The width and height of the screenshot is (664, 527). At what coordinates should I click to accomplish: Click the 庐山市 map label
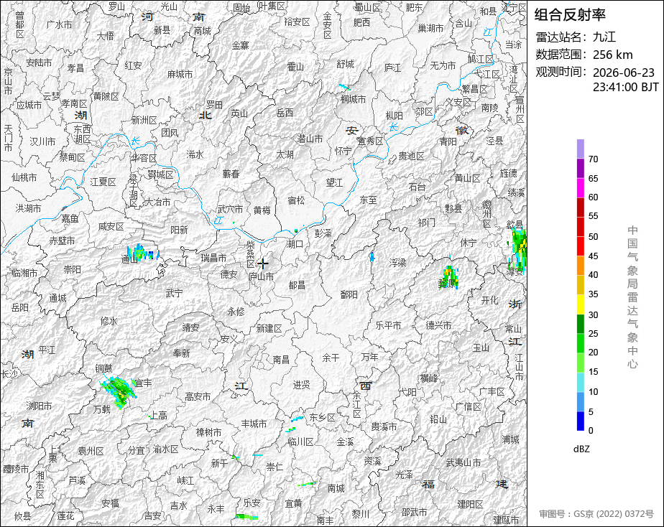click(261, 276)
